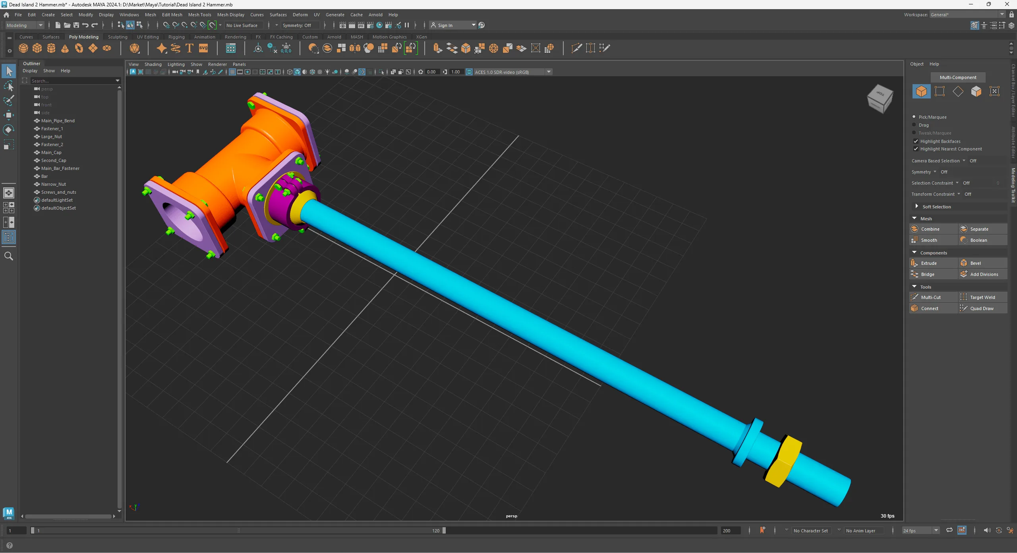Screen dimensions: 1017x553
Task: Open the Maya home icon at top left
Action: 6,15
